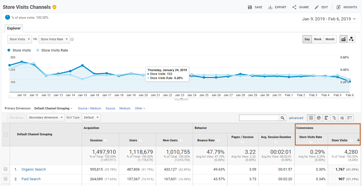The image size is (362, 186).
Task: Click the Plot Rows button
Action: pyautogui.click(x=16, y=118)
